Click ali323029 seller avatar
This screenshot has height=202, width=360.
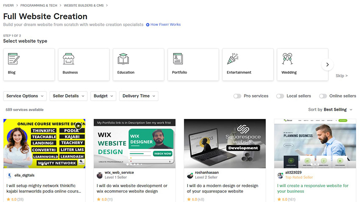point(280,176)
